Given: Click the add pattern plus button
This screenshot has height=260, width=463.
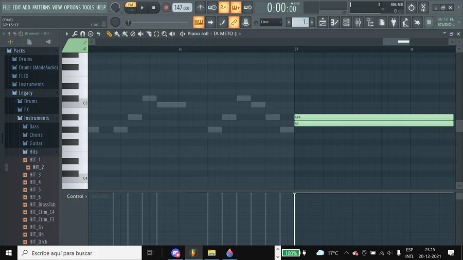Looking at the screenshot, I should click(312, 22).
